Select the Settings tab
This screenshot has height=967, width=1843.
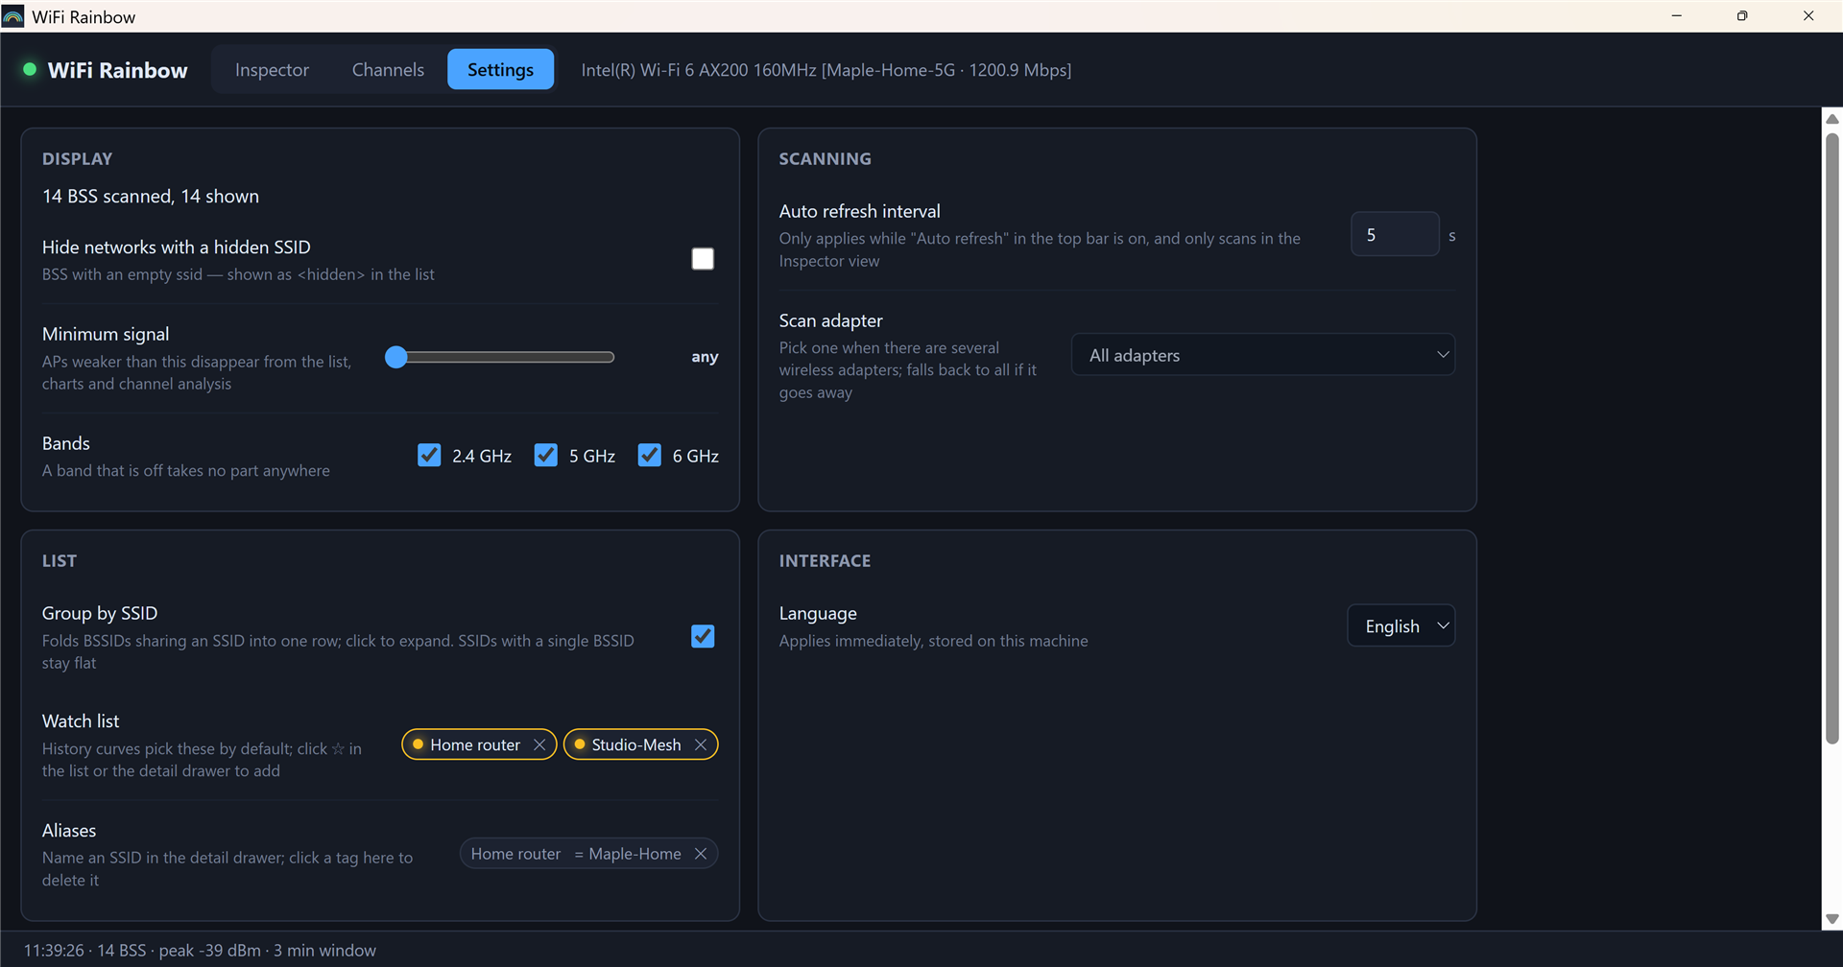[x=500, y=69]
